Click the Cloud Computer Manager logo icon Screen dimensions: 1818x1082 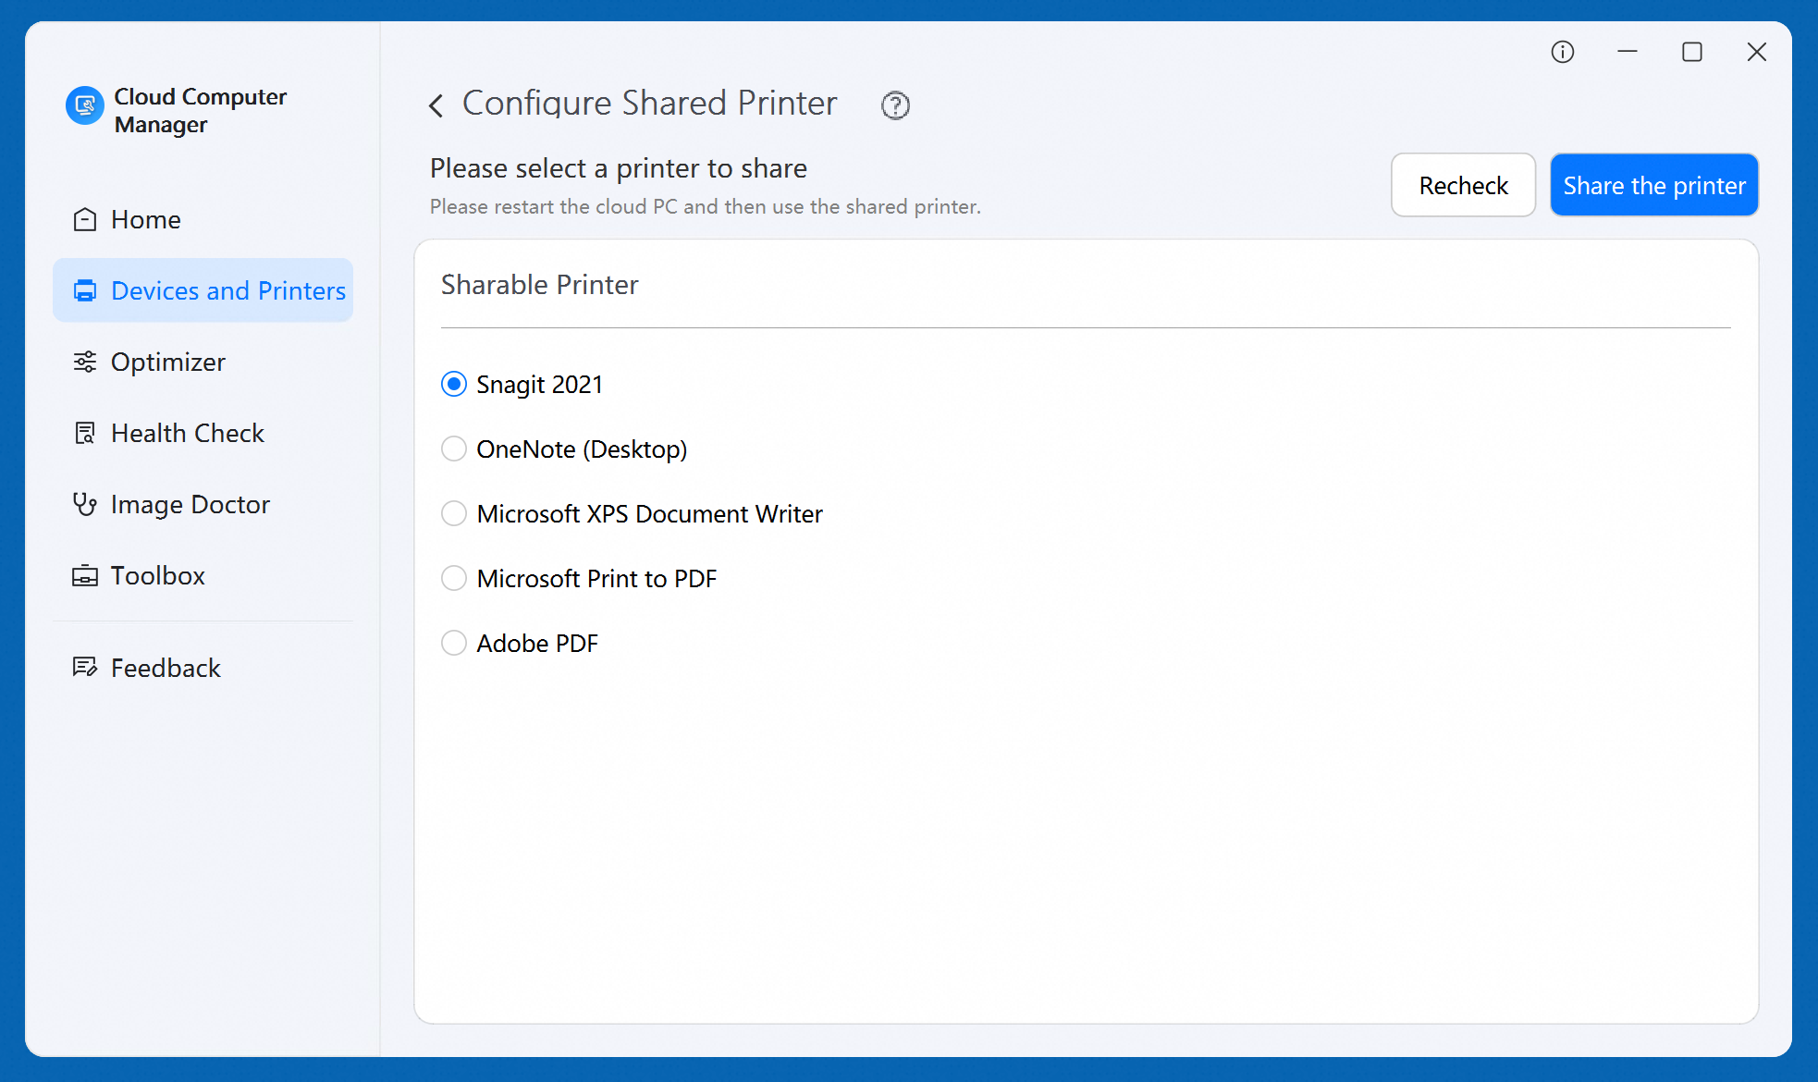[x=85, y=106]
